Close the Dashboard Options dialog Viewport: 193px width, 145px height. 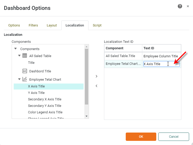pyautogui.click(x=188, y=6)
